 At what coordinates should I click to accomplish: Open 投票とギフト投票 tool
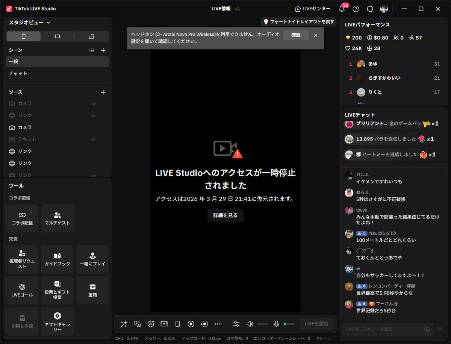[58, 291]
